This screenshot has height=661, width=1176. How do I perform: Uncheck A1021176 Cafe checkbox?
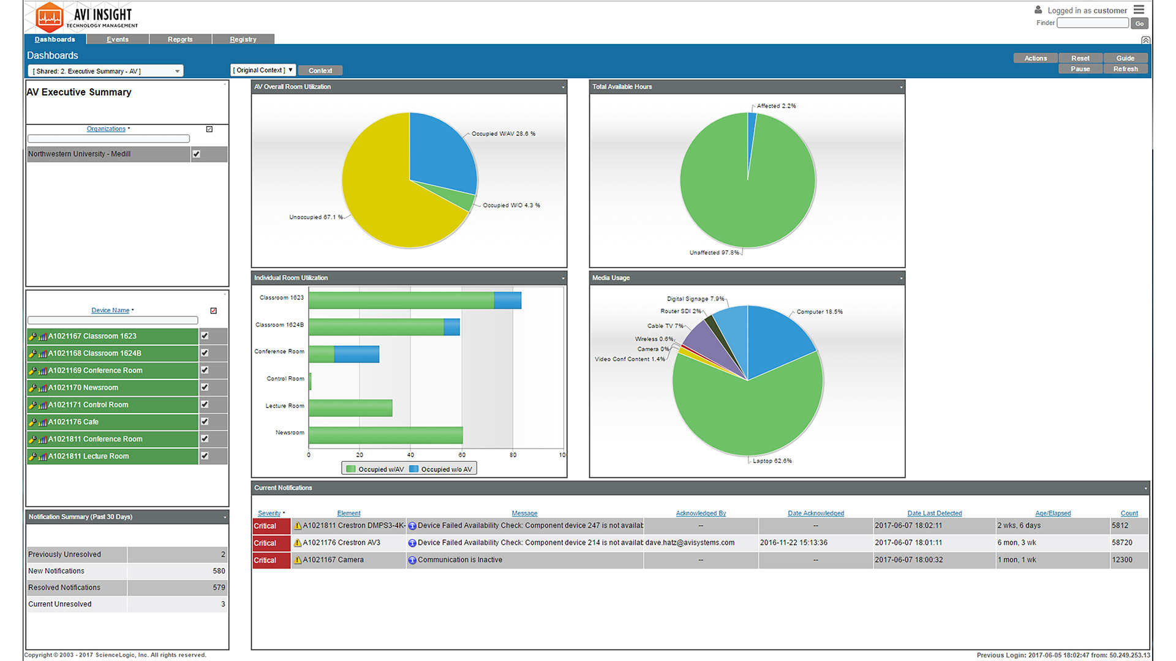(x=205, y=422)
